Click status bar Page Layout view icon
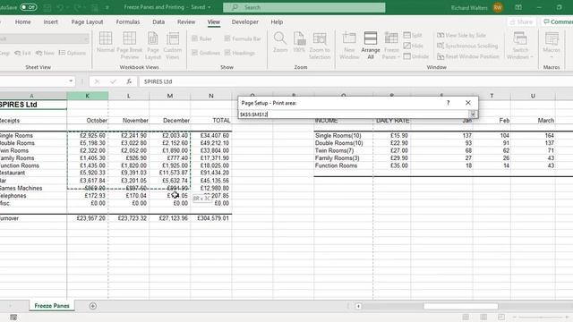The width and height of the screenshot is (573, 322). pos(483,317)
